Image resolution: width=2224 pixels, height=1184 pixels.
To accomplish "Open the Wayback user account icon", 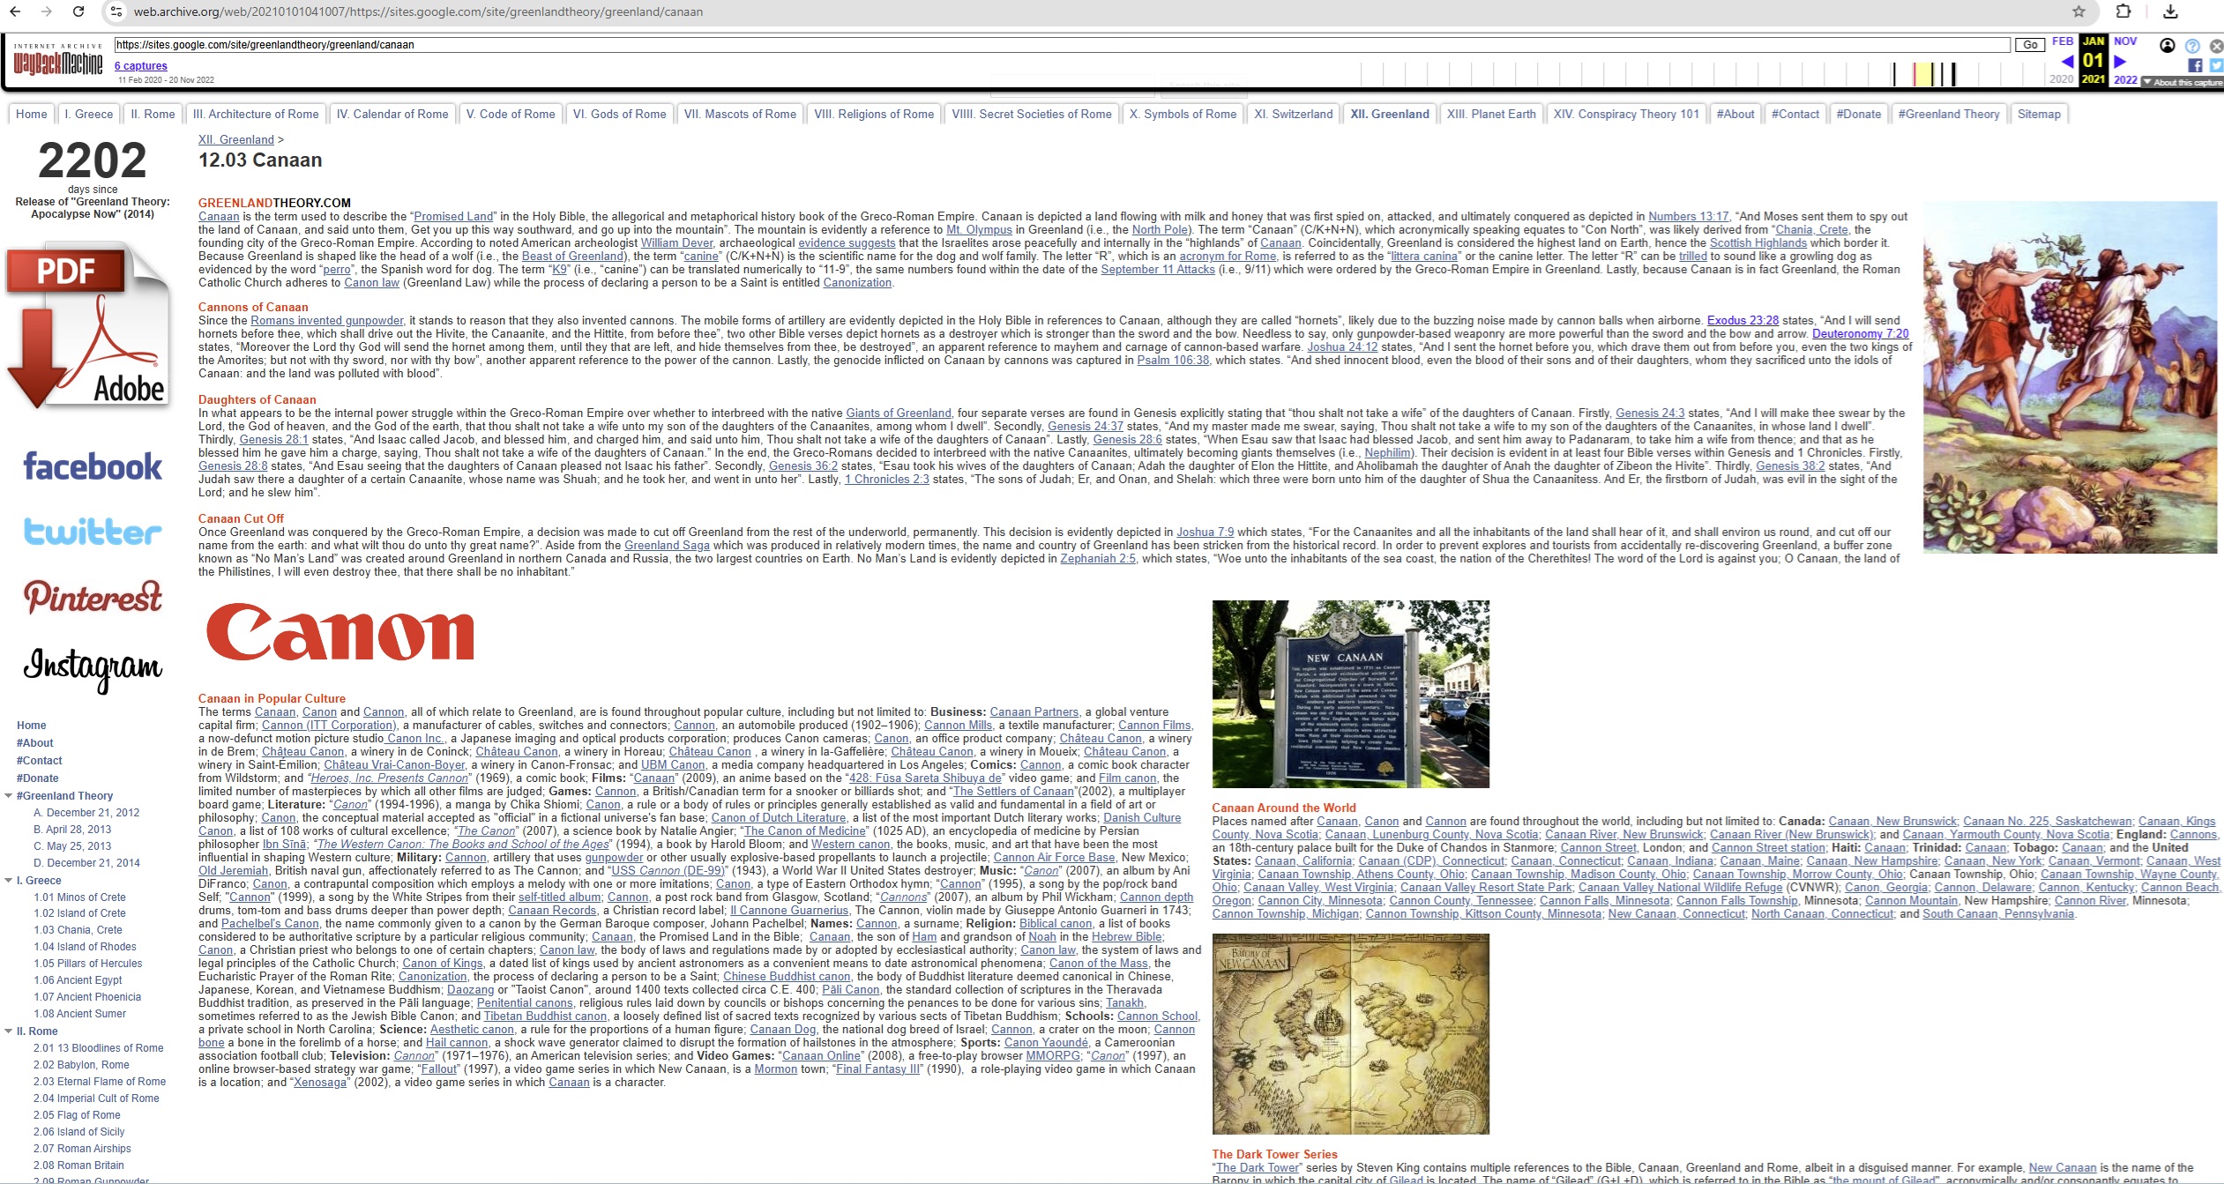I will [2167, 46].
